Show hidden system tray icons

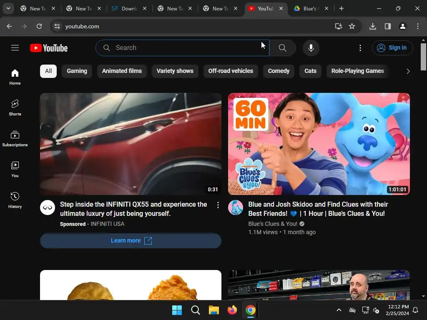click(x=339, y=310)
